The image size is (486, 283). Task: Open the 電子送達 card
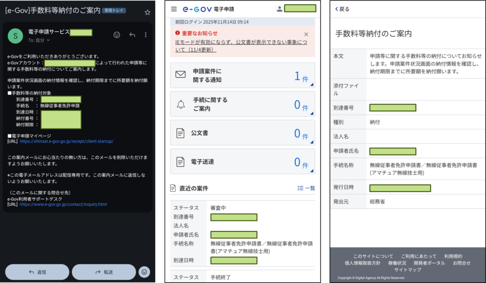tap(242, 161)
